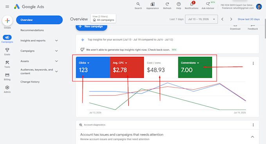Image resolution: width=266 pixels, height=144 pixels.
Task: Click the Create plus button
Action: (x=7, y=21)
